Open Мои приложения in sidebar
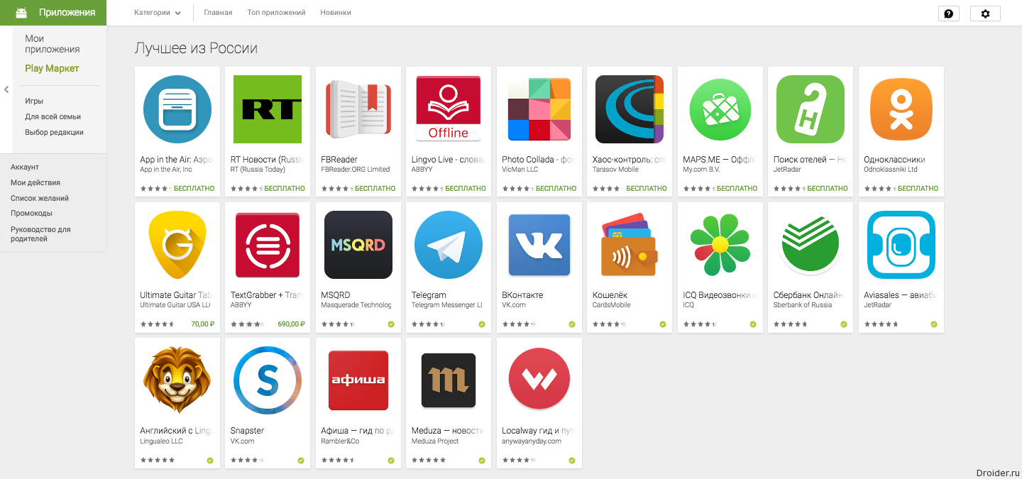This screenshot has height=479, width=1022. click(x=52, y=44)
